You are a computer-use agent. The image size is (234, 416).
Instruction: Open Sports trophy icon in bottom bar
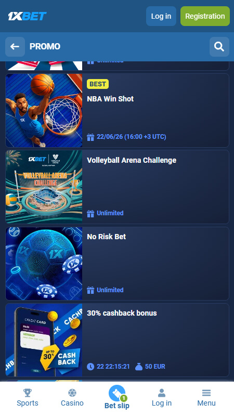pos(28,393)
